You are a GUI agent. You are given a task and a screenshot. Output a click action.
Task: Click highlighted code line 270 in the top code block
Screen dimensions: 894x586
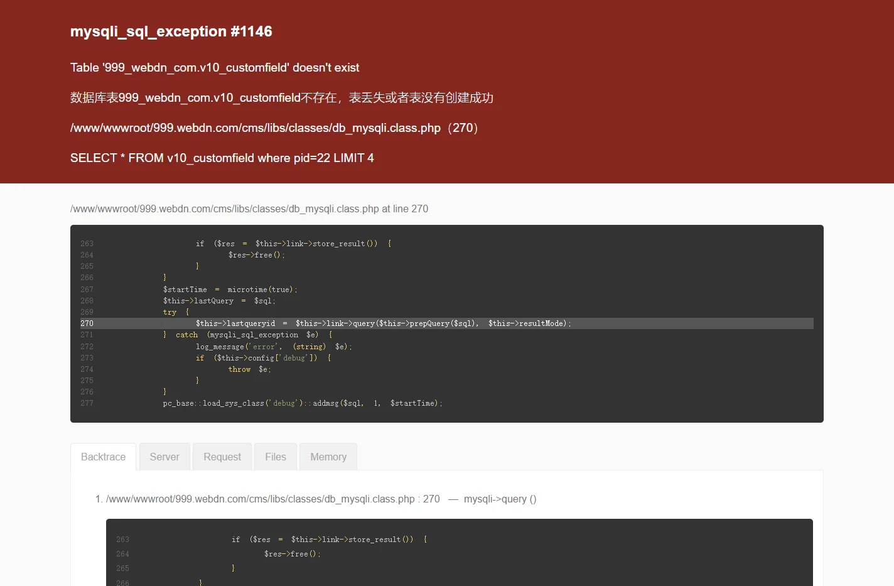pos(447,323)
